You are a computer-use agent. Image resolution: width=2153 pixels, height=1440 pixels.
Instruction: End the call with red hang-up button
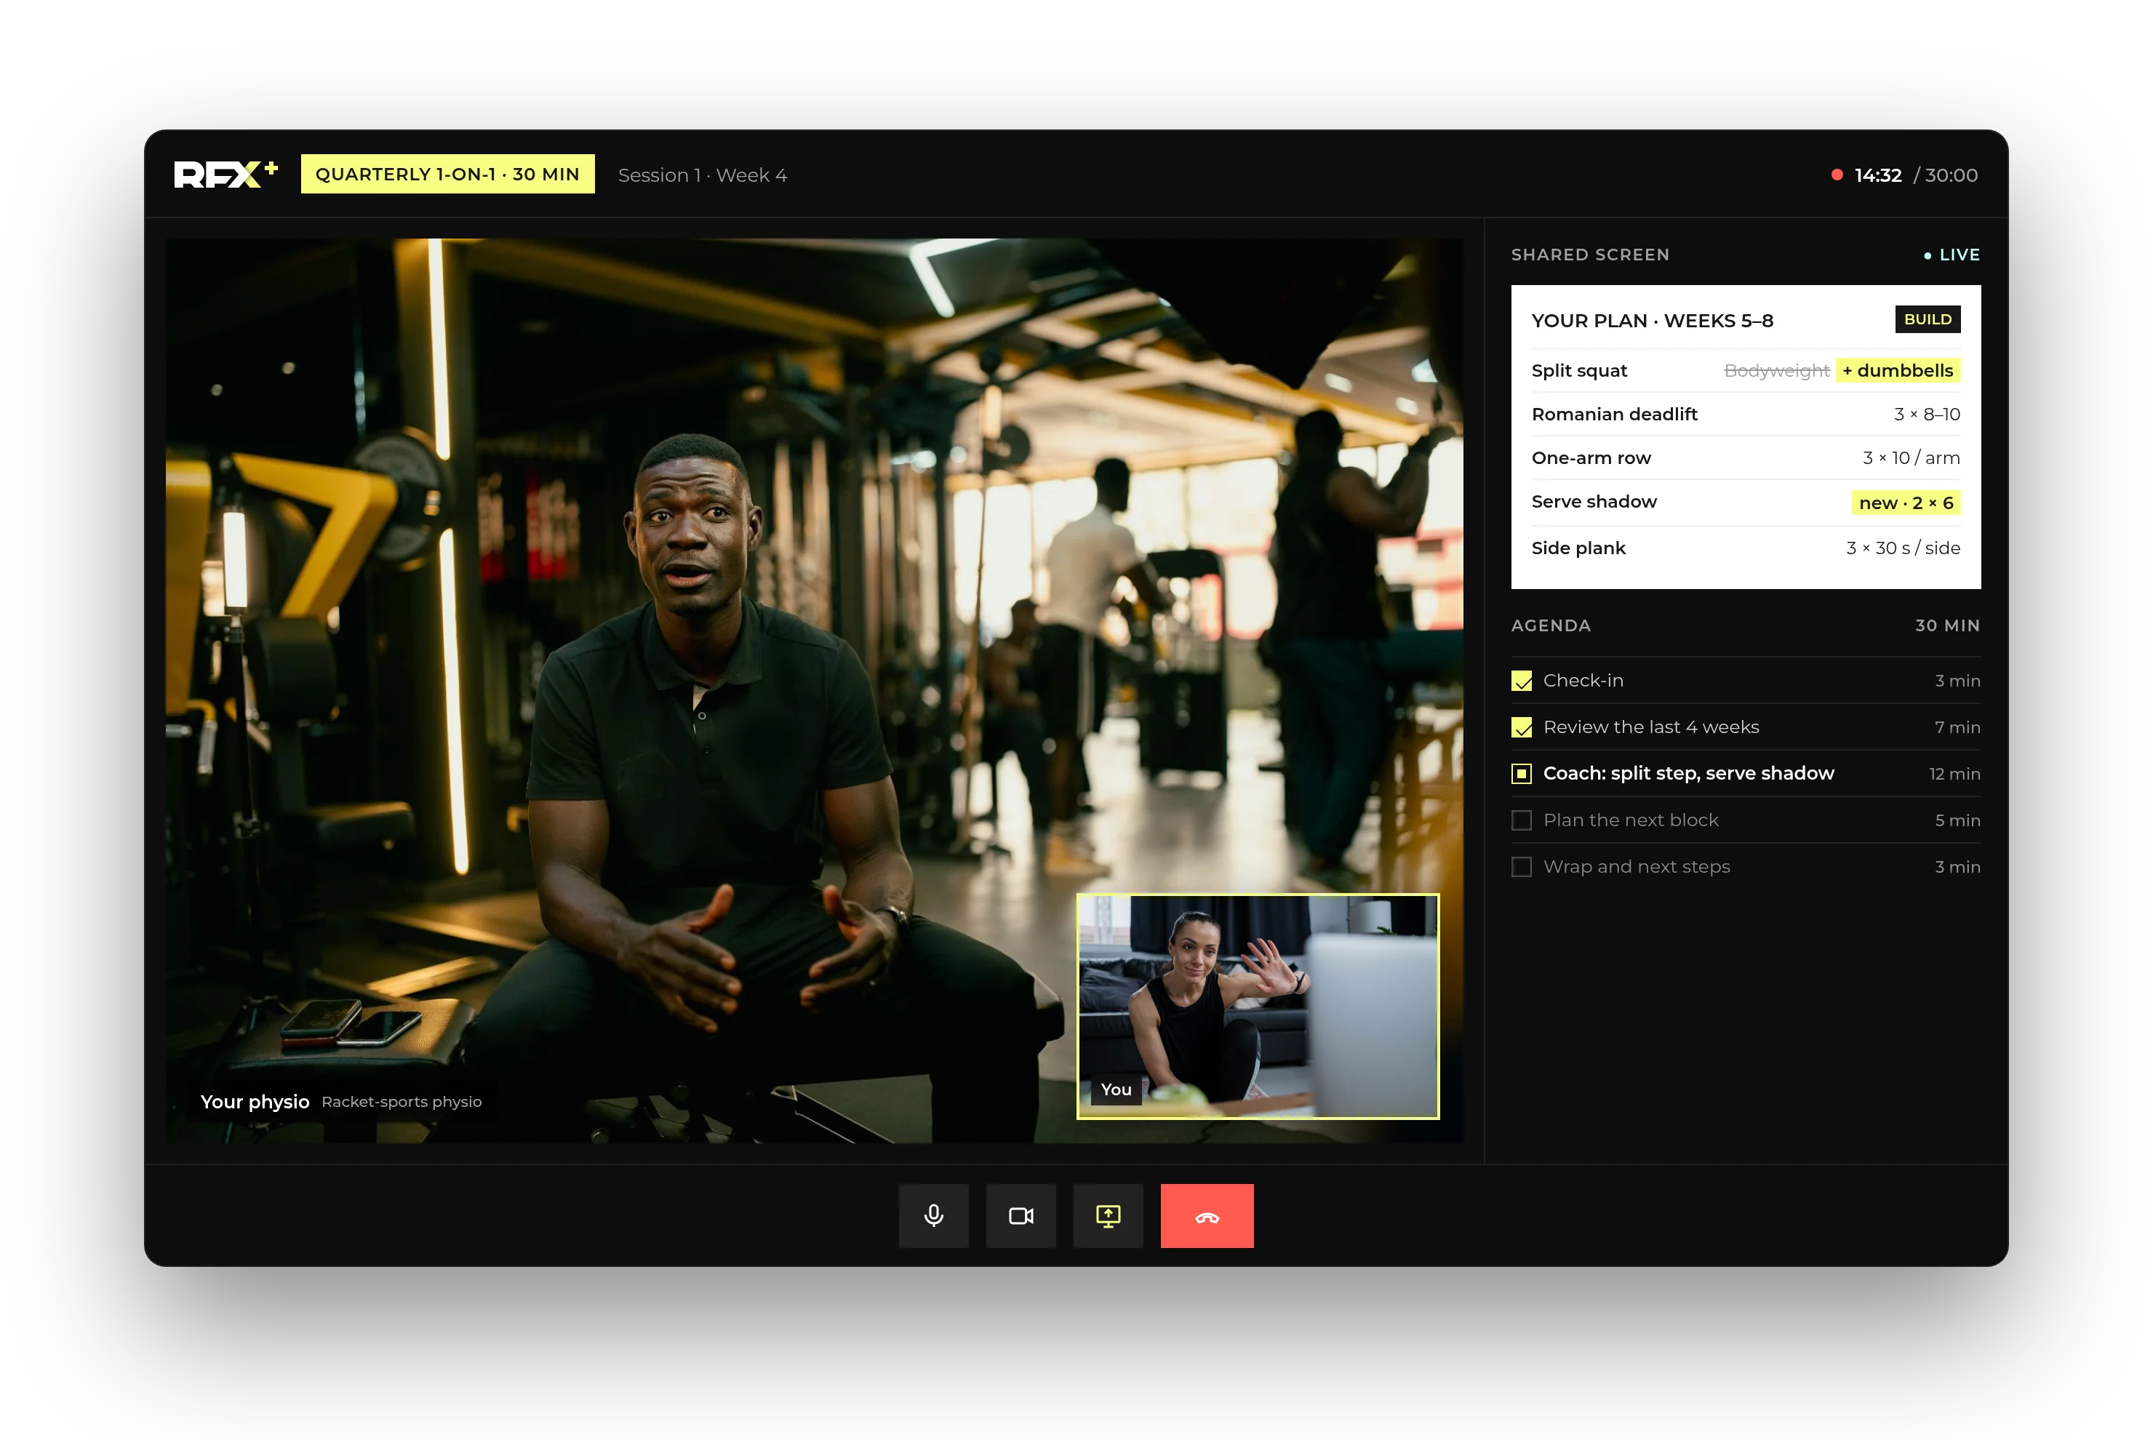1207,1216
